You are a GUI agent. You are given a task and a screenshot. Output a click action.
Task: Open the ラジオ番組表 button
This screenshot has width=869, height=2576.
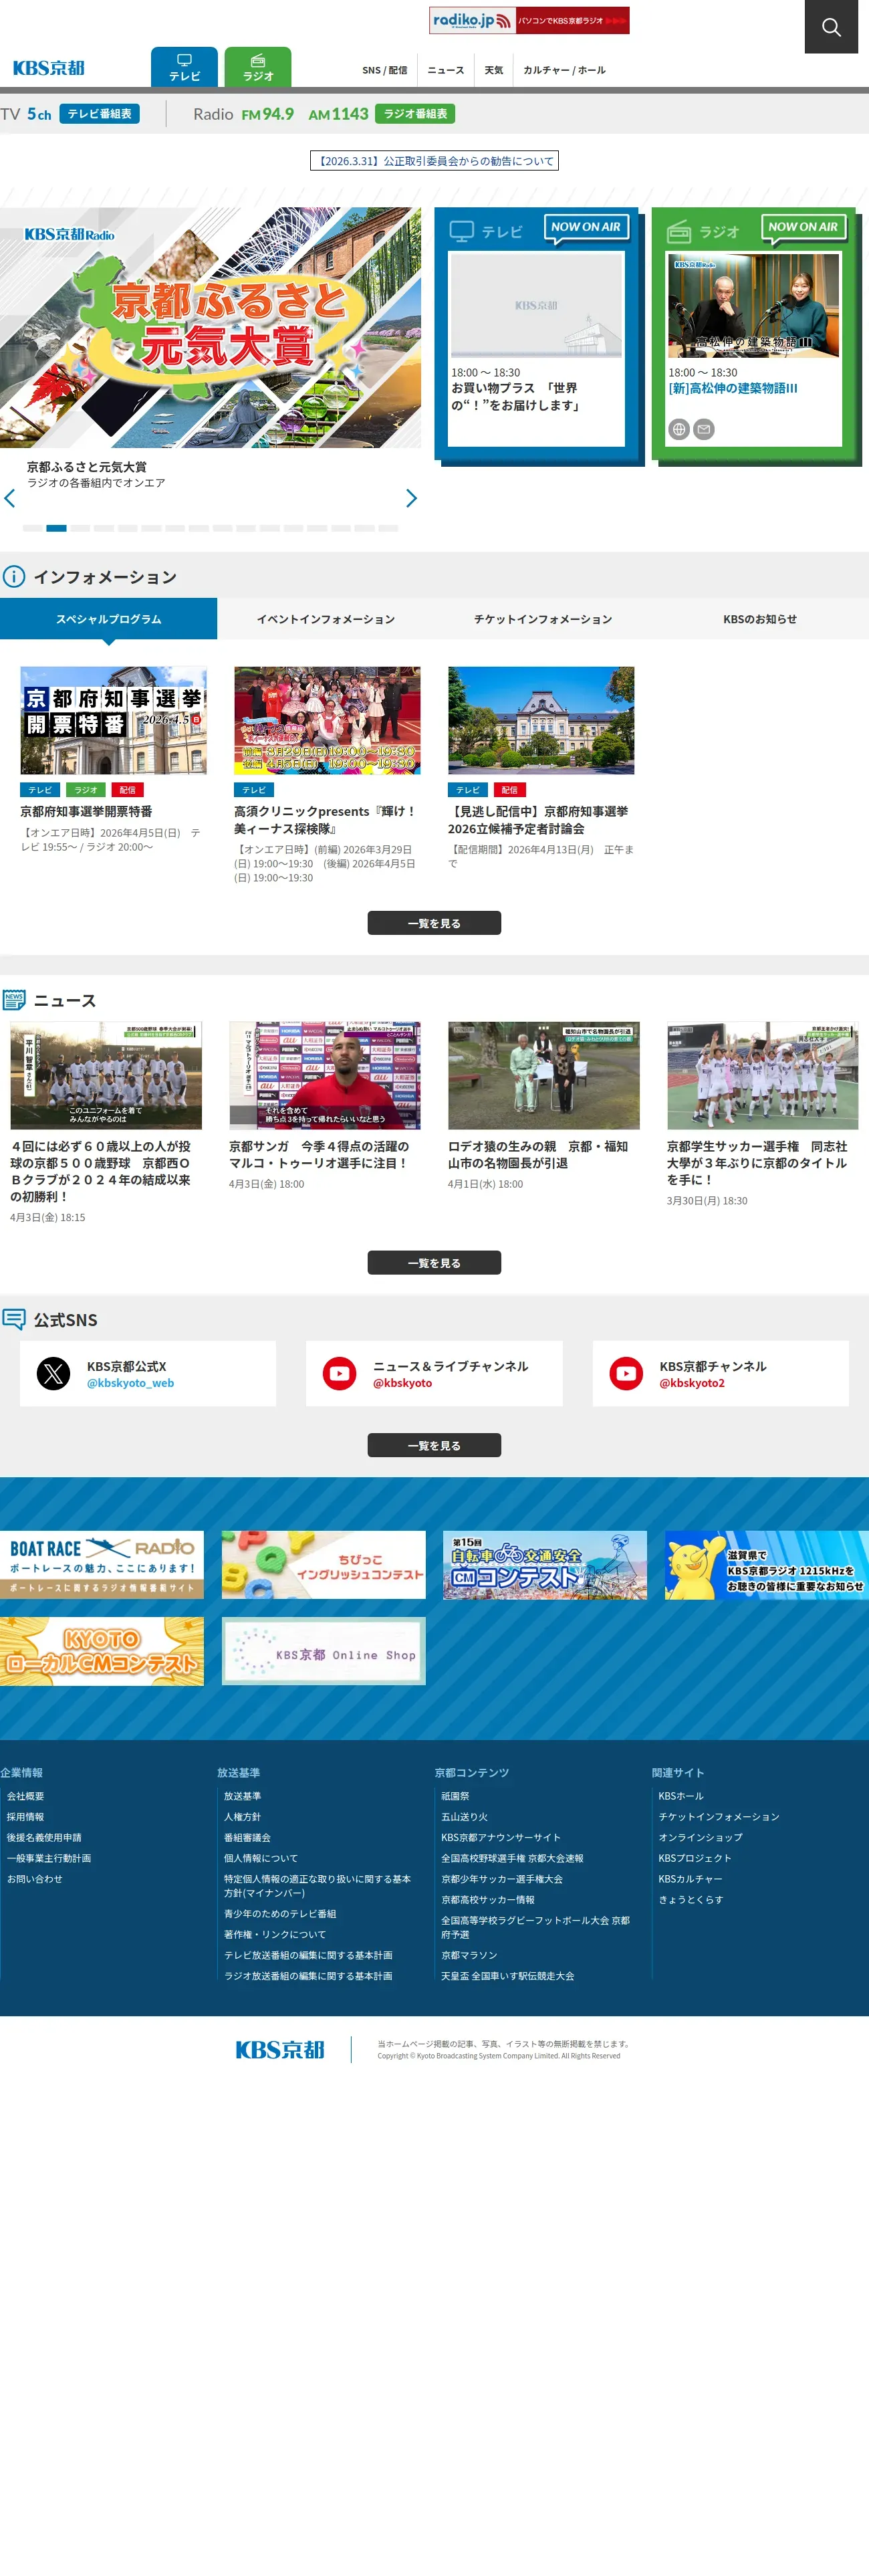pos(415,114)
